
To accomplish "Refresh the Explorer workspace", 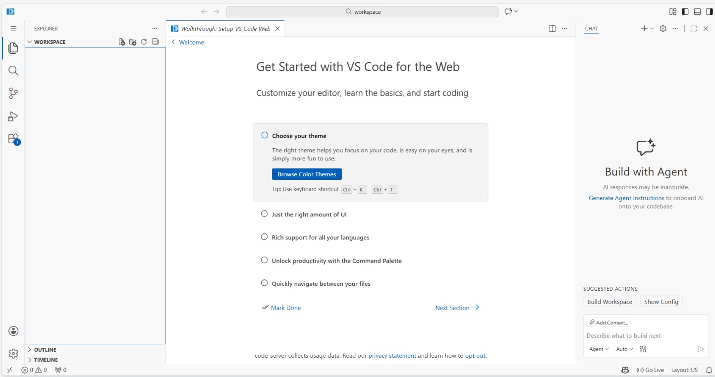I will point(144,42).
